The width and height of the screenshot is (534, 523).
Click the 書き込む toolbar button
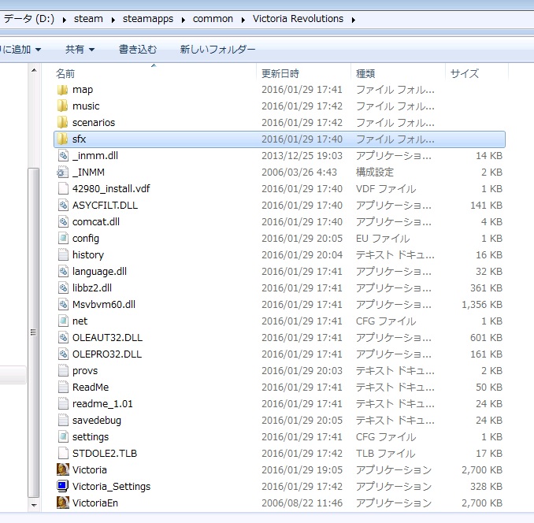[138, 50]
